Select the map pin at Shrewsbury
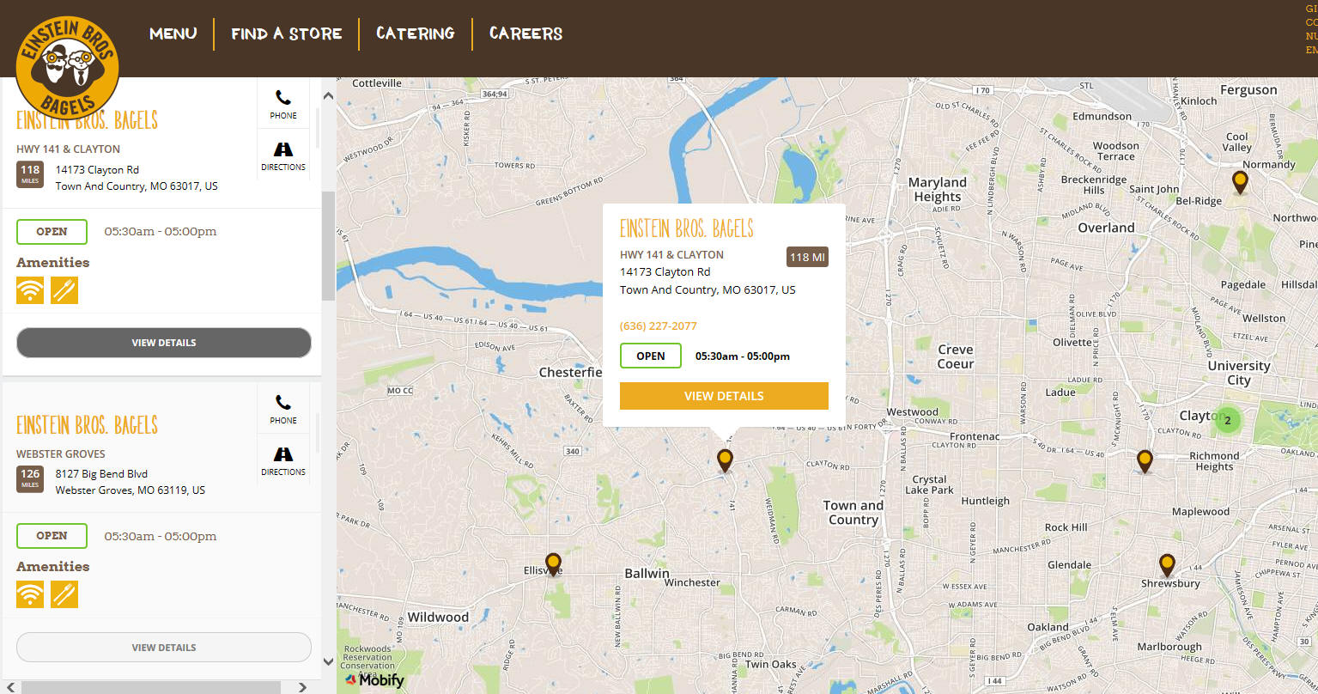Screen dimensions: 1318x694 [1167, 565]
